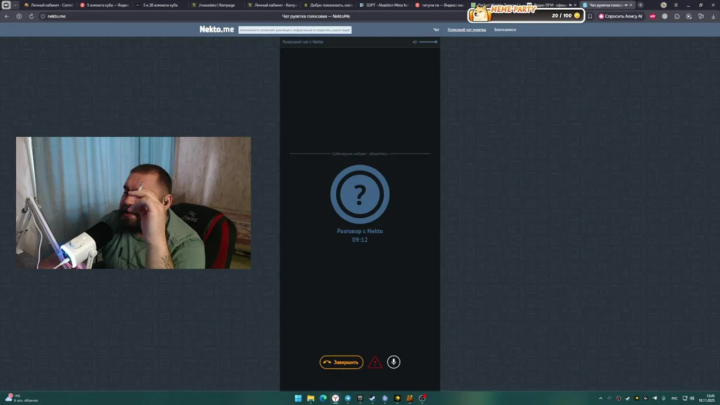This screenshot has height=405, width=720.
Task: Open the OBS Studio taskbar icon
Action: [x=422, y=398]
